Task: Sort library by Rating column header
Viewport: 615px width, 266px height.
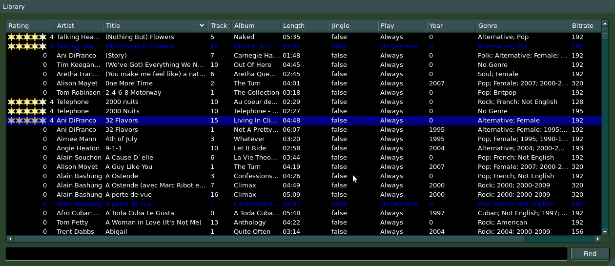Action: 30,26
